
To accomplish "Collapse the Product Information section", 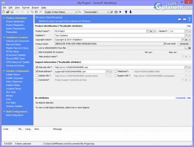I will (x=4, y=18).
